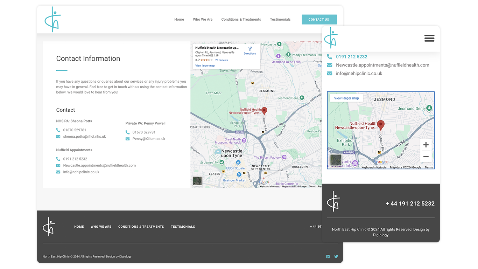Go to Conditions & Treatments in the top navigation
The width and height of the screenshot is (478, 269).
click(241, 20)
